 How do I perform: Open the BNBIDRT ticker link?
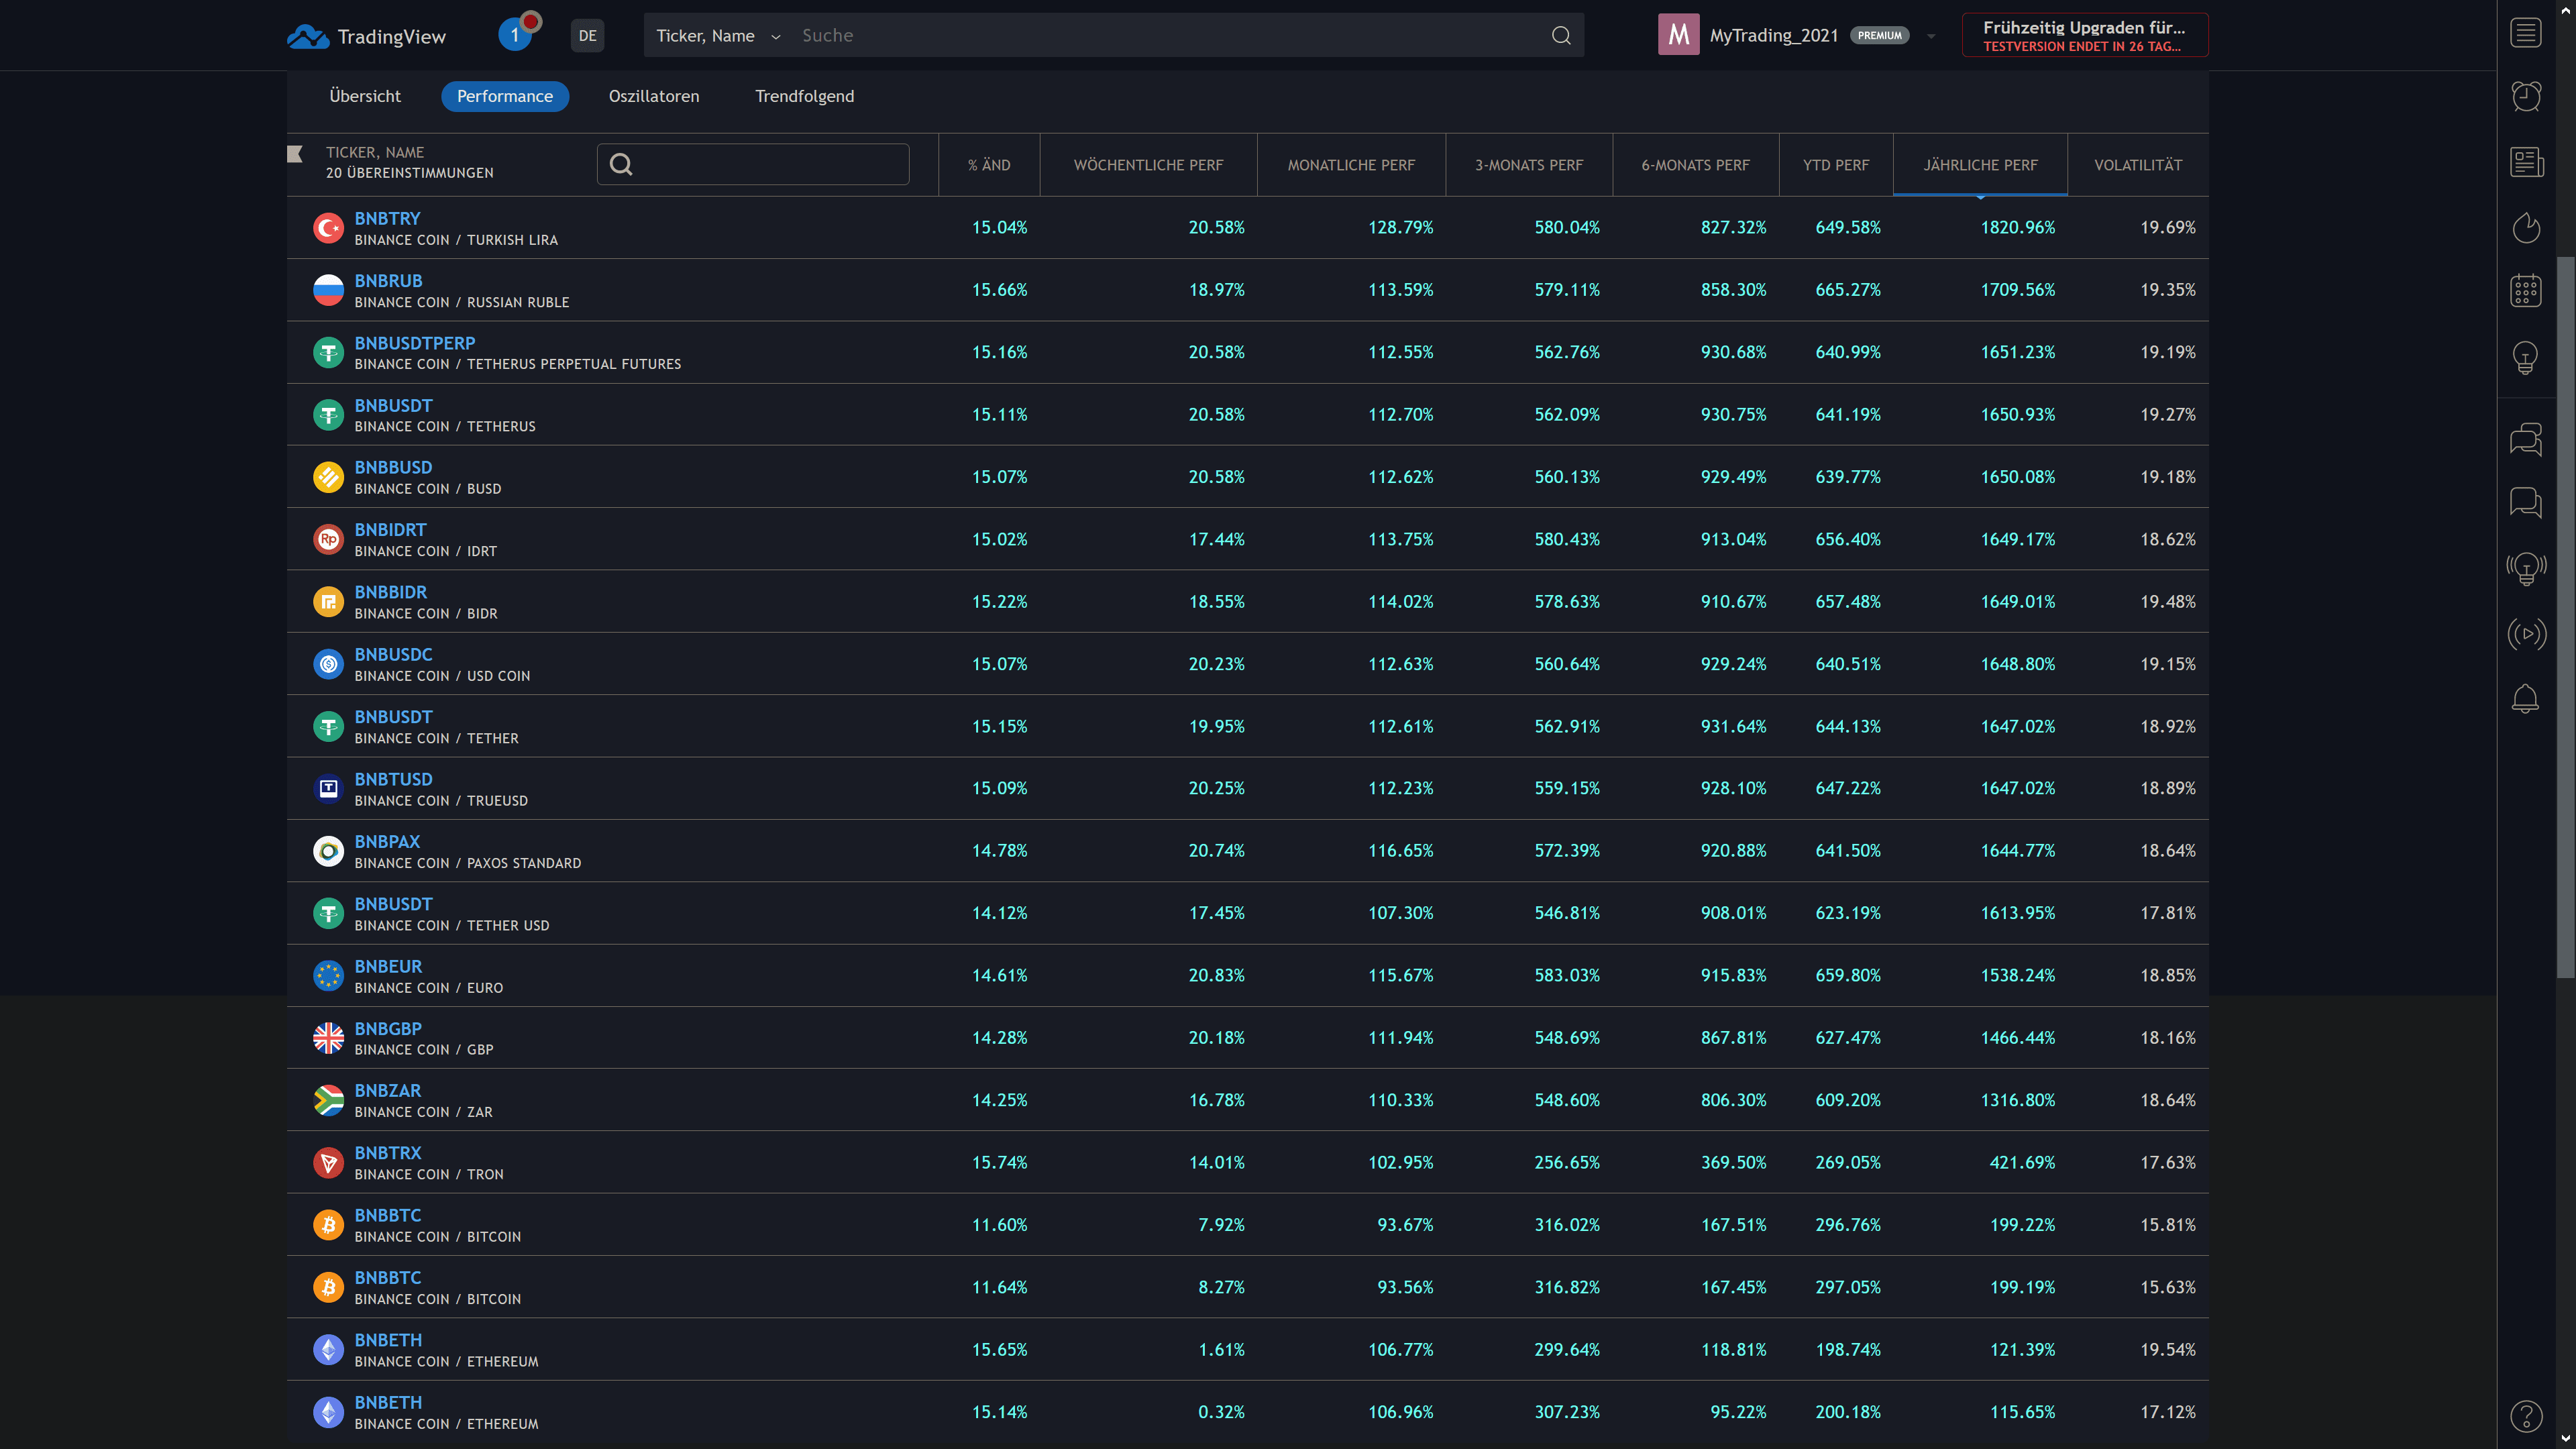coord(390,530)
